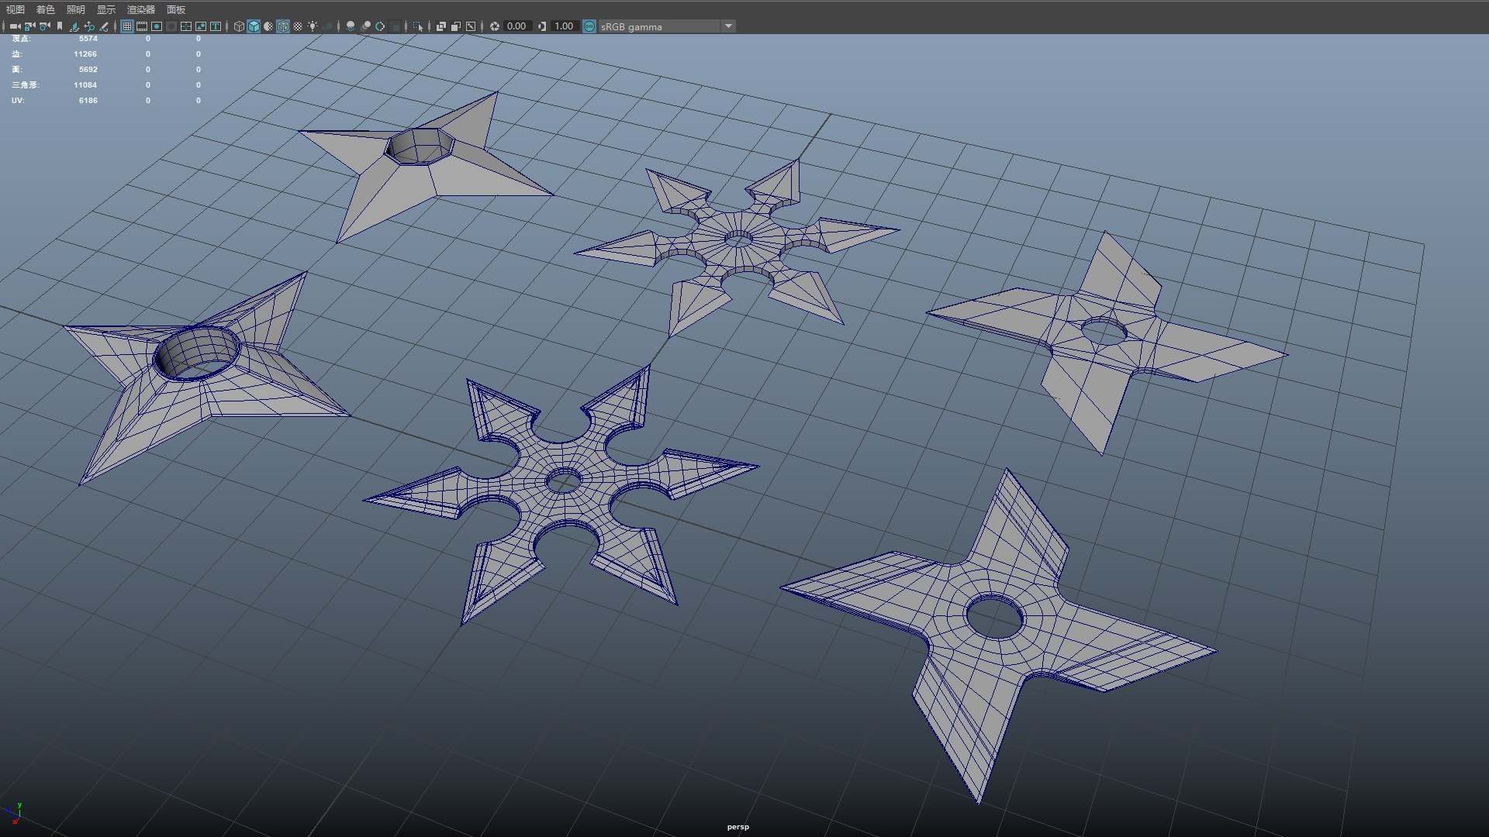
Task: Click the wireframe display cube icon
Action: (x=239, y=26)
